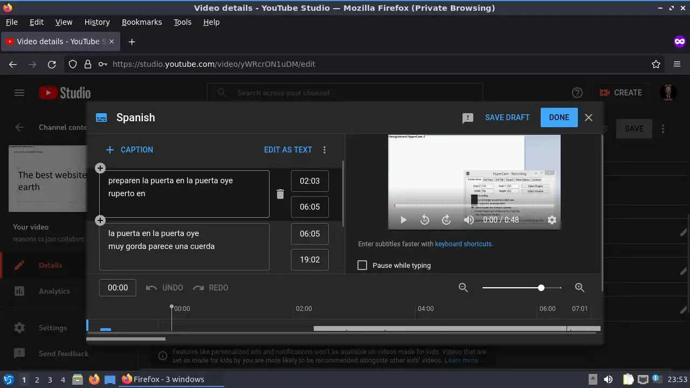Open the File menu
This screenshot has height=388, width=690.
(x=11, y=22)
